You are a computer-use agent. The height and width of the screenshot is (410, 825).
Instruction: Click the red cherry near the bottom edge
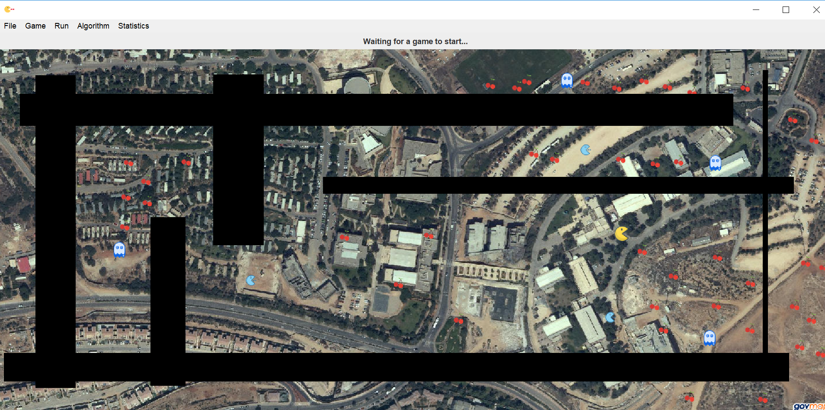click(x=689, y=399)
